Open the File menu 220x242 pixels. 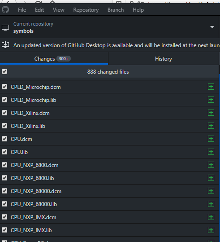coord(22,10)
